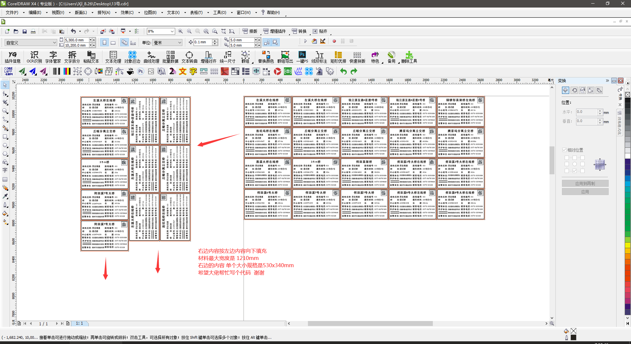Click the 删除工具 plugin icon
This screenshot has width=631, height=344.
pos(409,57)
